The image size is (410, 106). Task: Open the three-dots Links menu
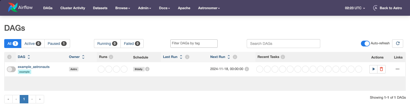tap(397, 69)
